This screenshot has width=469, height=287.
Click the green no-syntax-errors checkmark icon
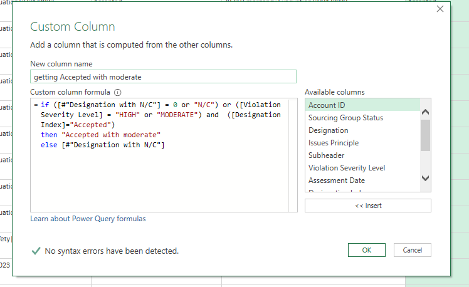[x=36, y=251]
